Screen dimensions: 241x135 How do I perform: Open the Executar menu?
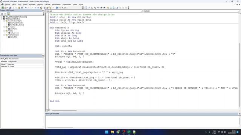47,4
